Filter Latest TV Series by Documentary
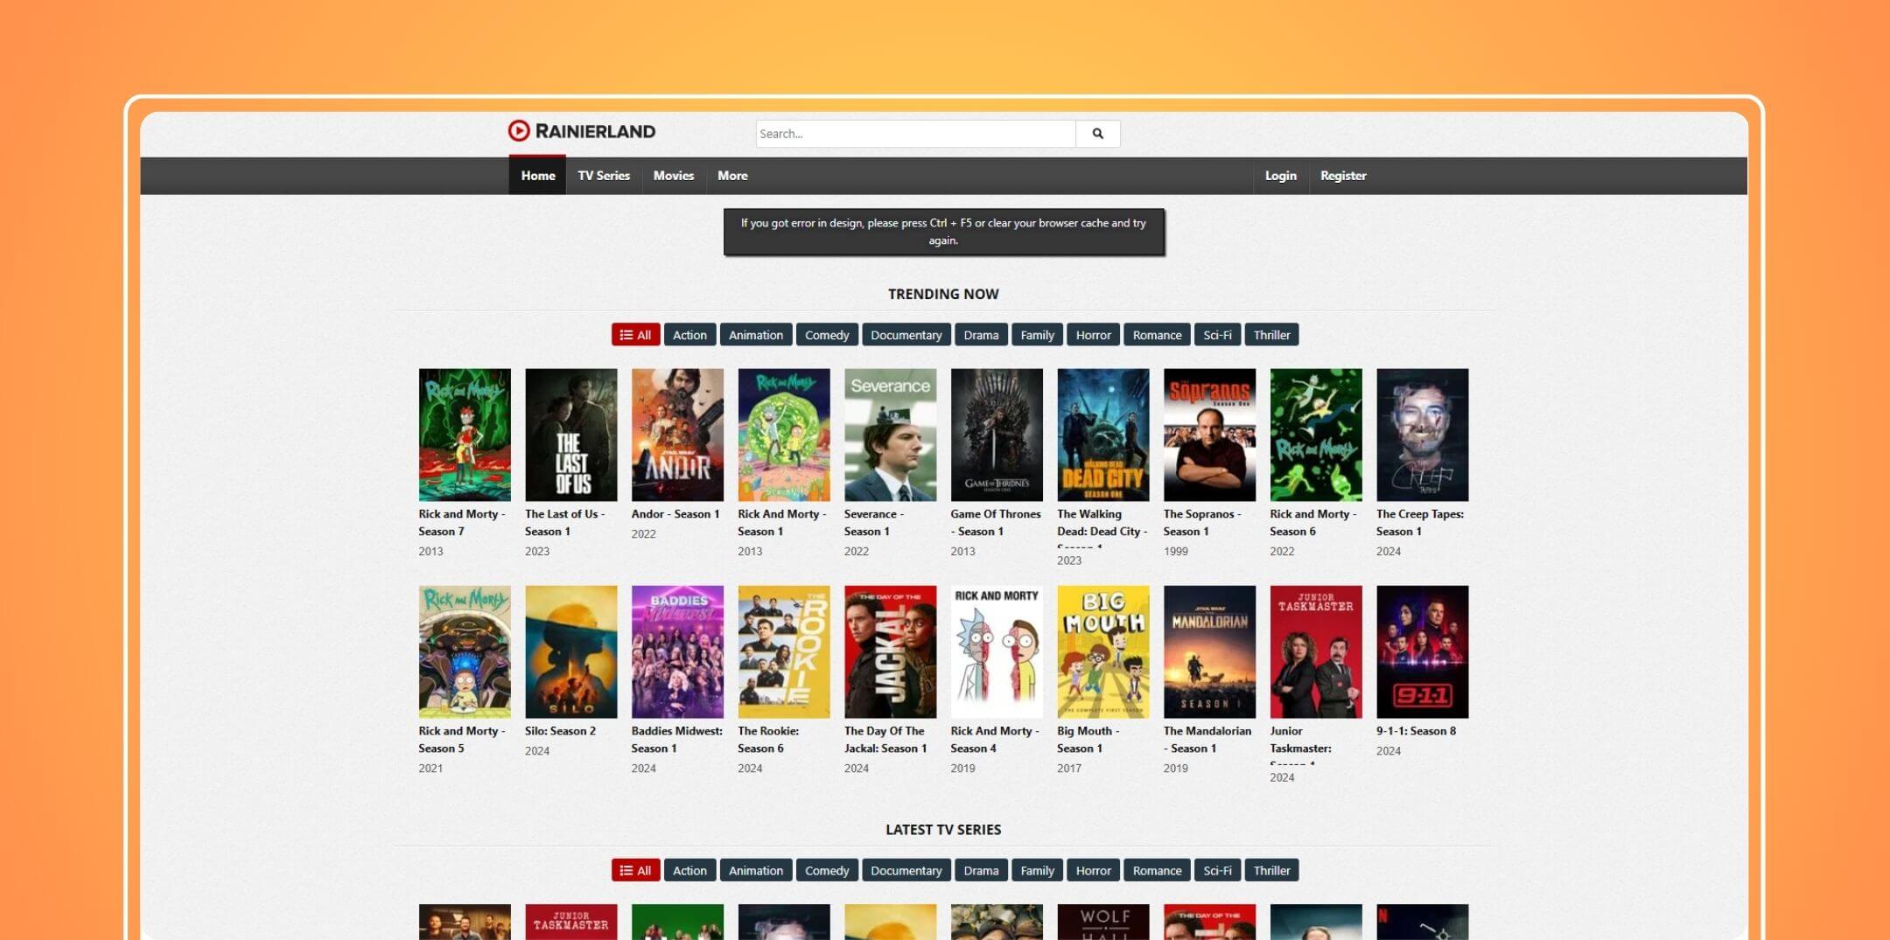Image resolution: width=1890 pixels, height=940 pixels. click(906, 870)
